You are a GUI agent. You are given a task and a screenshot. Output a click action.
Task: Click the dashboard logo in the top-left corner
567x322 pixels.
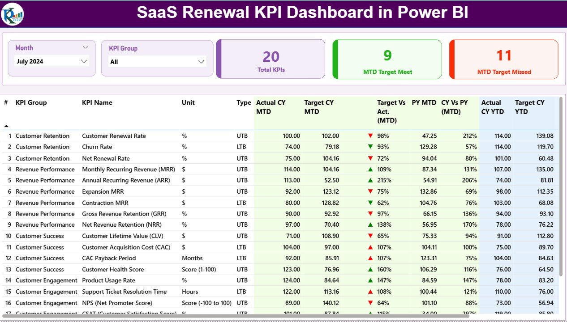tap(12, 14)
